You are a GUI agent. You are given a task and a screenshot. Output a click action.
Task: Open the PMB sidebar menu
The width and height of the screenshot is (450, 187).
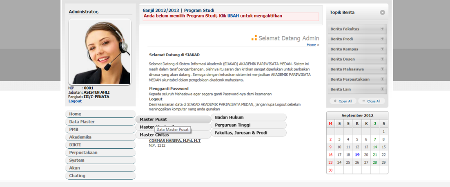100,130
